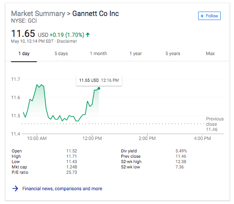Click the 11.65 current price
Viewport: 234px width, 204px height.
(23, 33)
